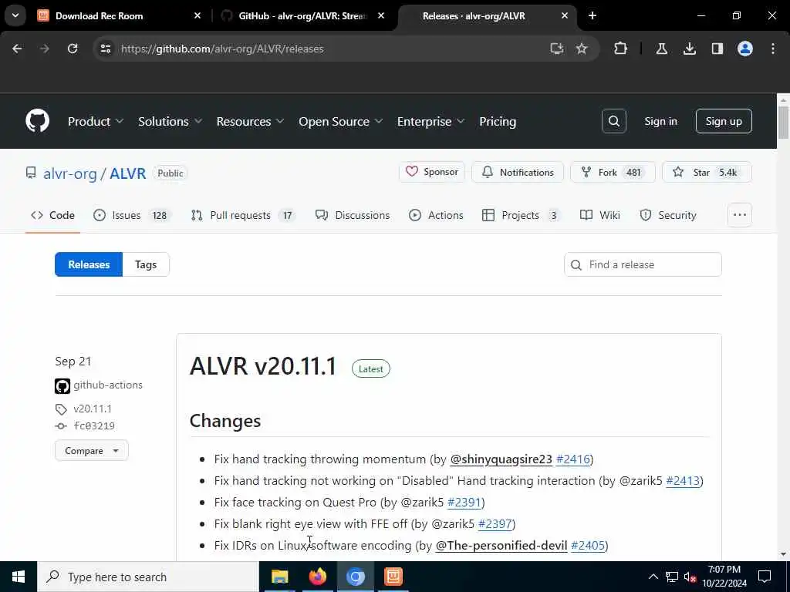Image resolution: width=790 pixels, height=592 pixels.
Task: Click the forward navigation arrow
Action: [45, 49]
